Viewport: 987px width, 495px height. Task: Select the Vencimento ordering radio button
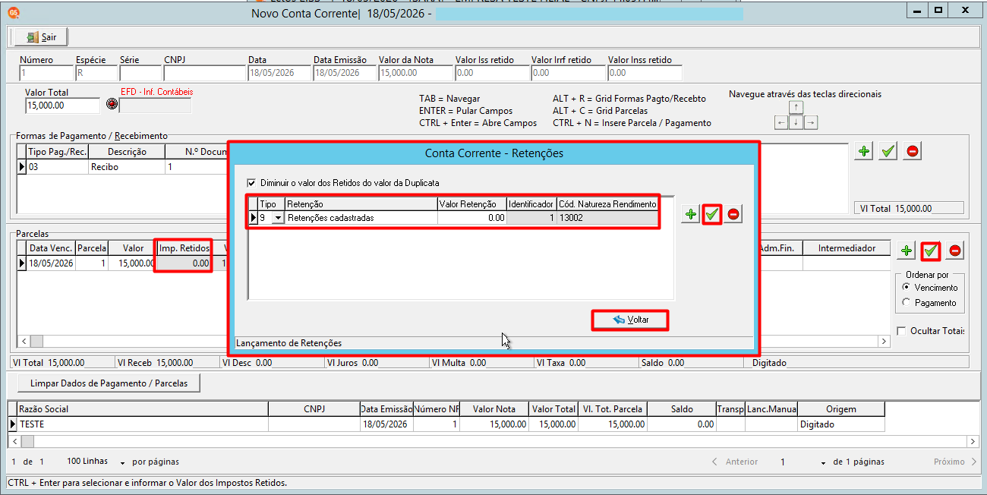click(906, 288)
